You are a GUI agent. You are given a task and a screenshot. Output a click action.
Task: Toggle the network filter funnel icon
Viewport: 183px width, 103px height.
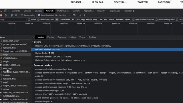(x=12, y=15)
